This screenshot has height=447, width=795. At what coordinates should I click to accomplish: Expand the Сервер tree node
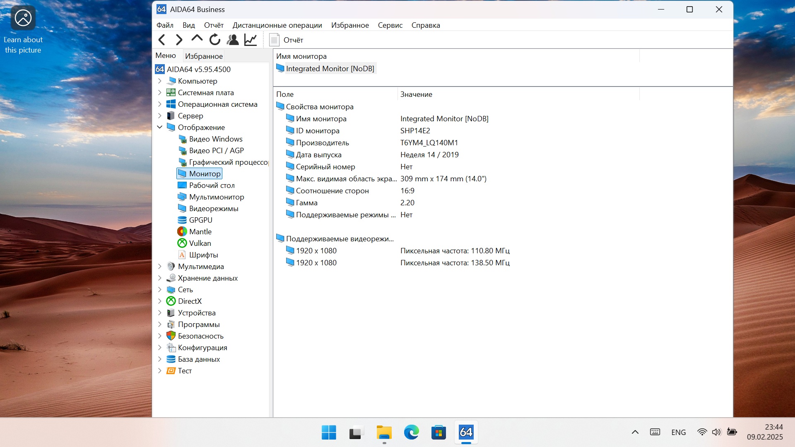coord(160,116)
